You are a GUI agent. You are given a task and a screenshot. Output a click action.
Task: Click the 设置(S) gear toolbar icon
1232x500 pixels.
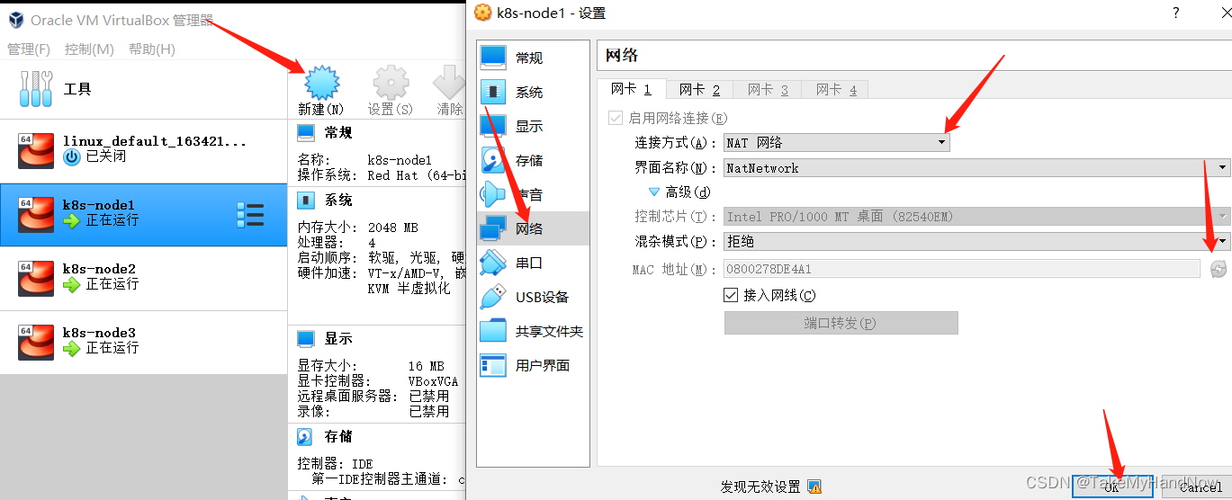[x=391, y=82]
